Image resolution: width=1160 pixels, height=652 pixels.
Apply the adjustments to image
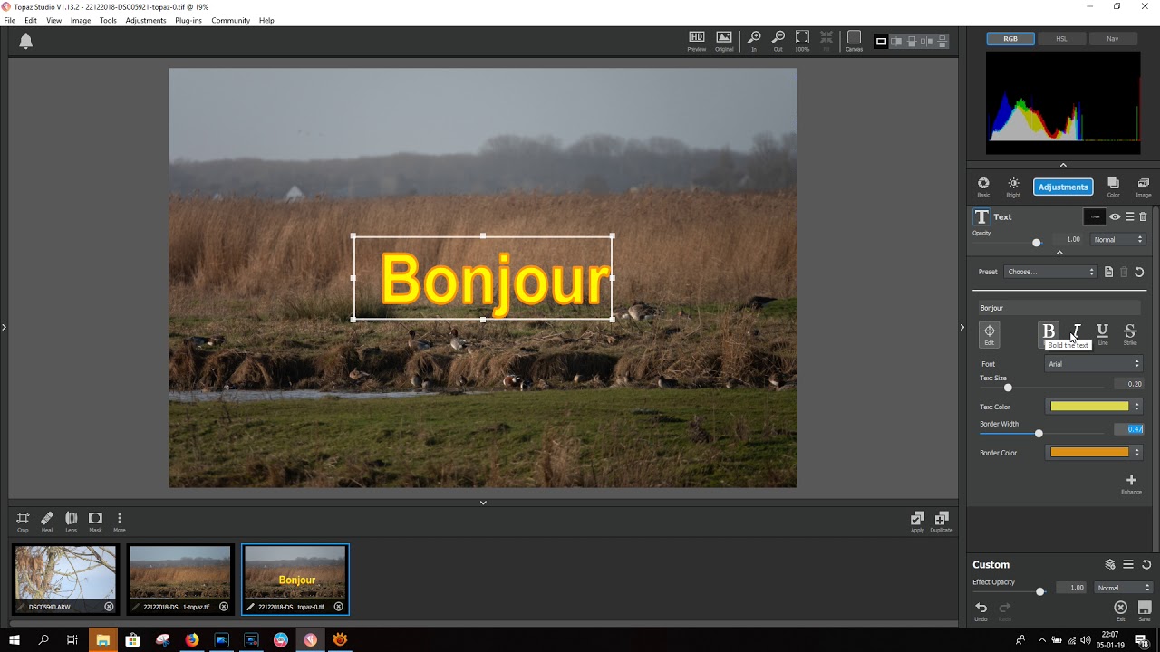917,521
